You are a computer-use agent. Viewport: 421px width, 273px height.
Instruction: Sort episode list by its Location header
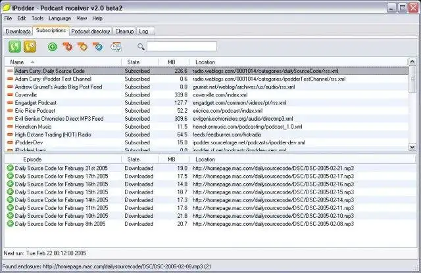coord(303,159)
